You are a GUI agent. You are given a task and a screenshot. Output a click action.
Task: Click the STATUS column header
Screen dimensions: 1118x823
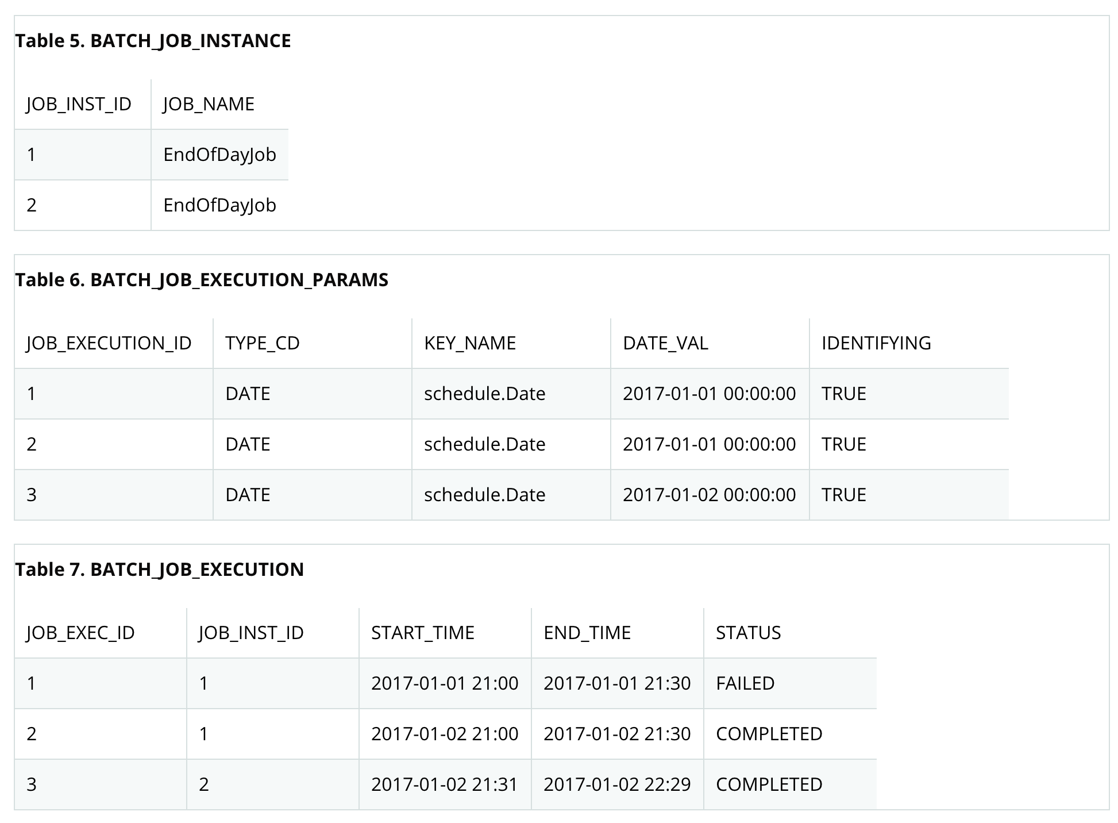point(748,633)
